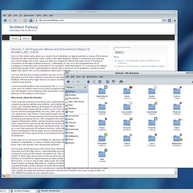This screenshot has height=193, width=193.
Task: Reload the folder in the File Browser
Action: coord(100,82)
